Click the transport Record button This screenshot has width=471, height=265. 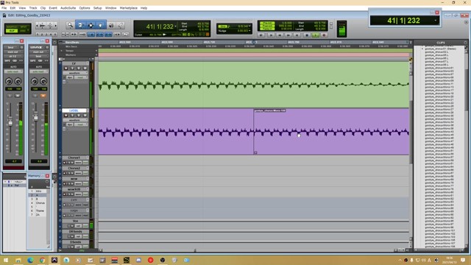point(324,35)
